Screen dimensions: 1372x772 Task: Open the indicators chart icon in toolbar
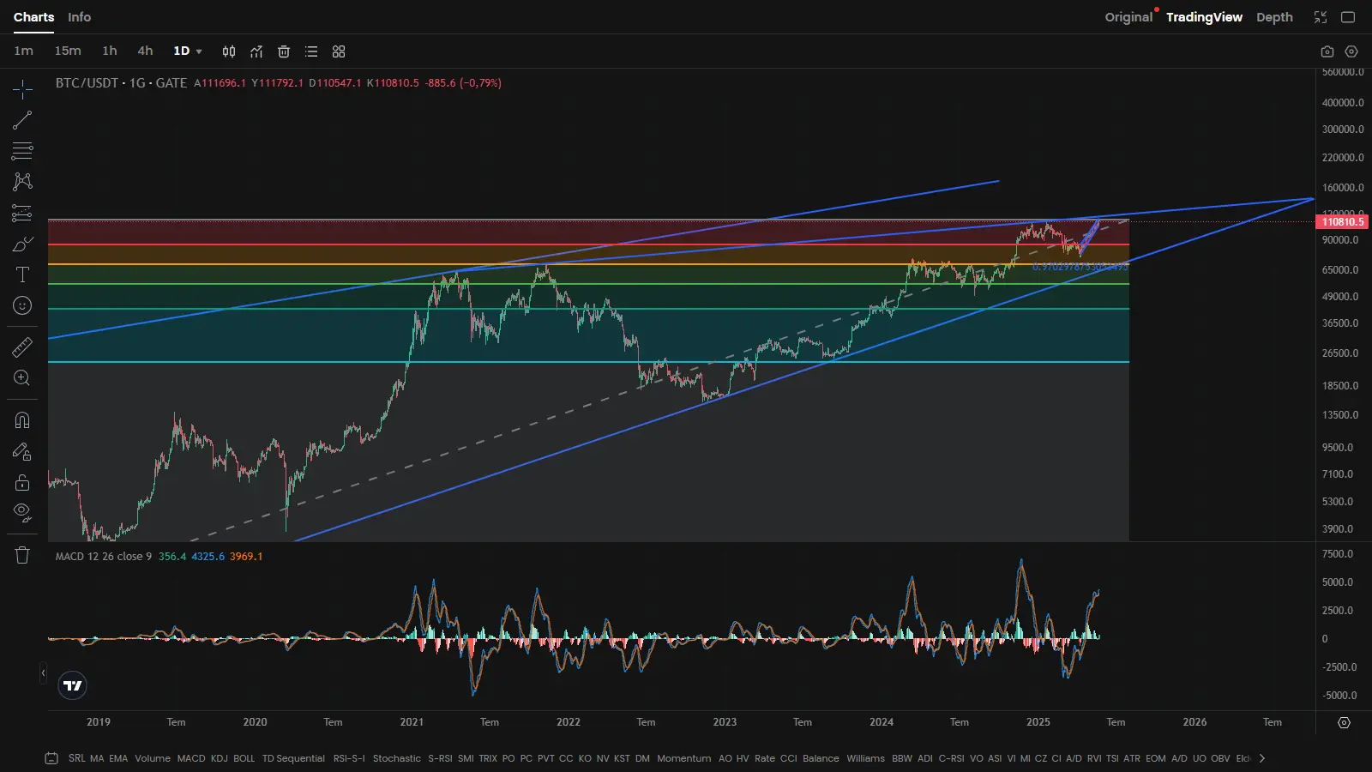click(256, 51)
